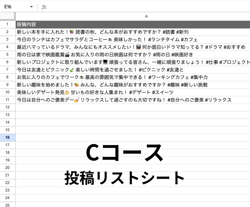
Task: Select row 1 header
Action: coord(8,25)
